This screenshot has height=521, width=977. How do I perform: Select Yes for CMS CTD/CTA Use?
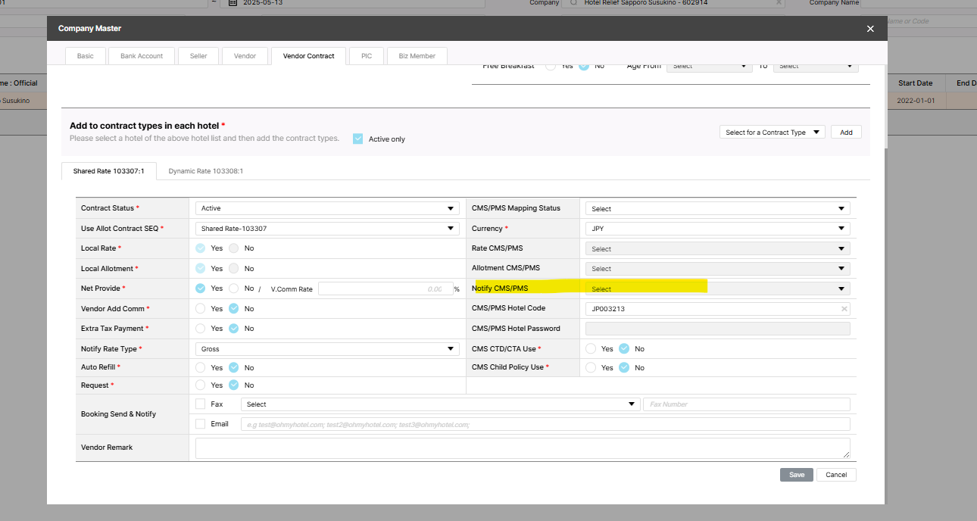click(x=591, y=349)
